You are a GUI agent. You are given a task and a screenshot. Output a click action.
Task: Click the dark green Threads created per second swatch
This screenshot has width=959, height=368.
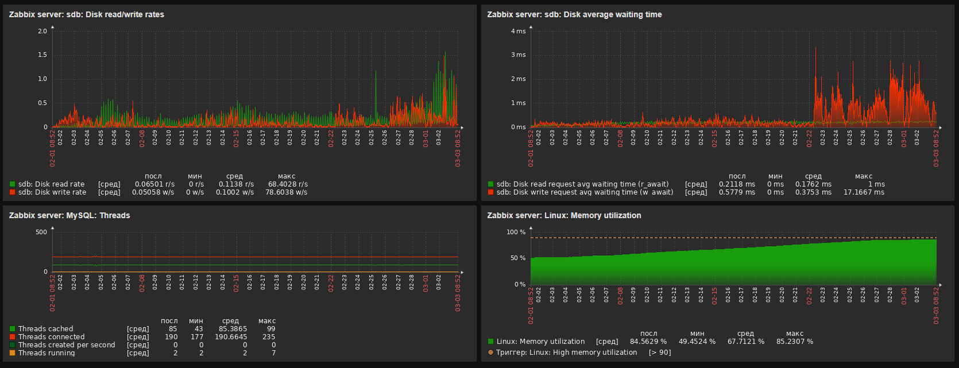point(12,345)
